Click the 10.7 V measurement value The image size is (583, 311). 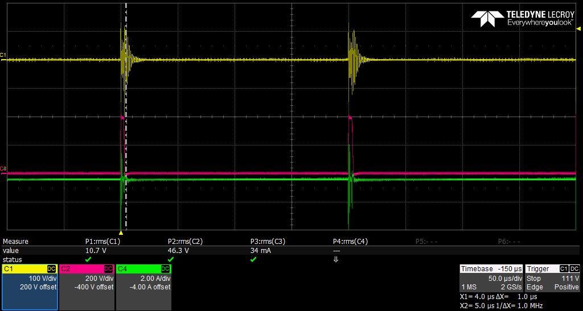click(x=96, y=251)
